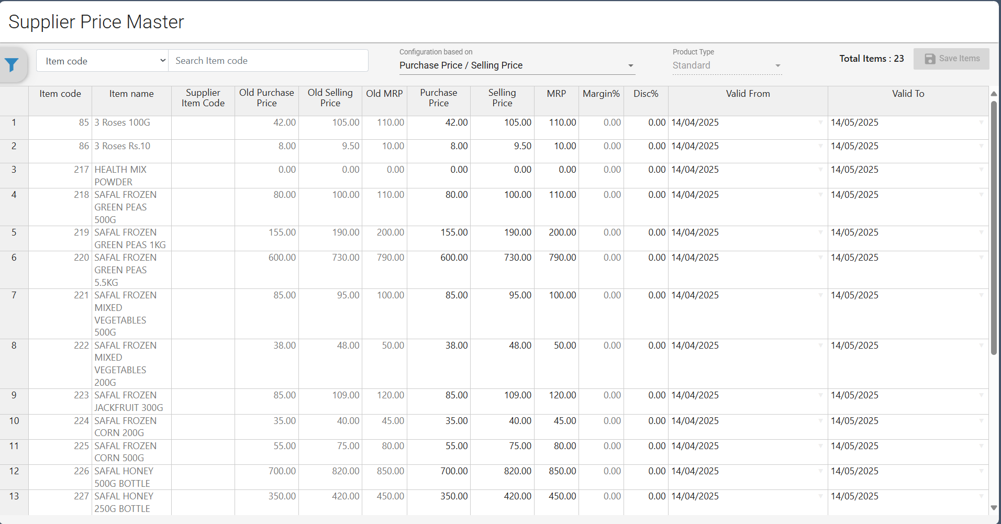
Task: Open Valid From date arrow for row 1
Action: [820, 122]
